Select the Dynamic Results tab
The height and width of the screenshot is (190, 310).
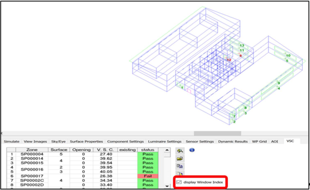(233, 141)
